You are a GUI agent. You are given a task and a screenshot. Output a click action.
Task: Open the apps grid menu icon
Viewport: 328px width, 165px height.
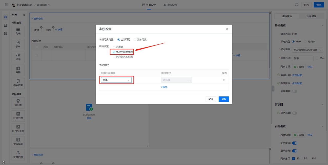(7, 5)
